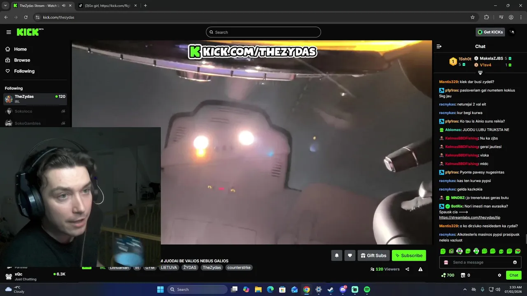The width and height of the screenshot is (527, 296).
Task: View 700 channel points balance
Action: (448, 275)
